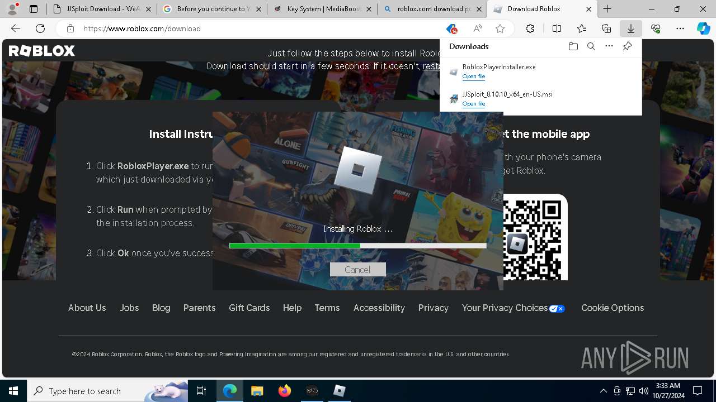Open the volume control in tray
The width and height of the screenshot is (716, 402).
click(x=643, y=391)
